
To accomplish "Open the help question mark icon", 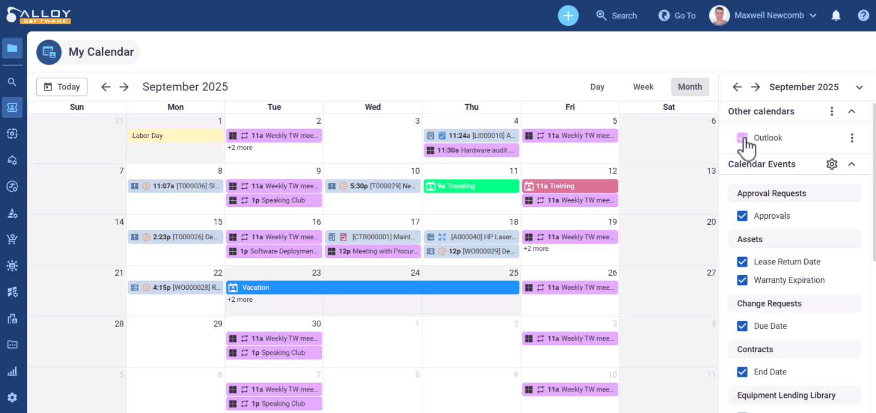I will tap(863, 16).
